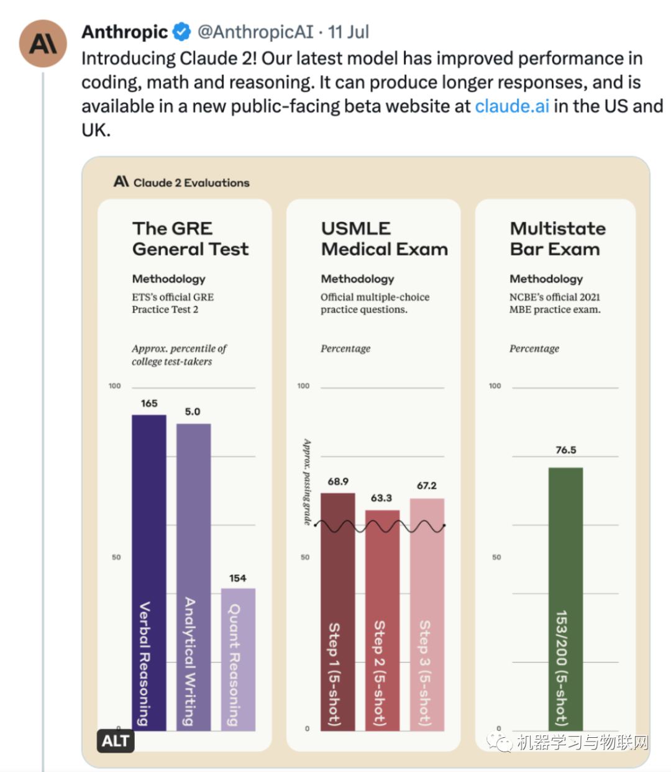Click the Step 2 (5-shot) bar
The height and width of the screenshot is (772, 671).
382,621
